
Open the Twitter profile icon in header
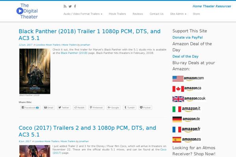70,6
